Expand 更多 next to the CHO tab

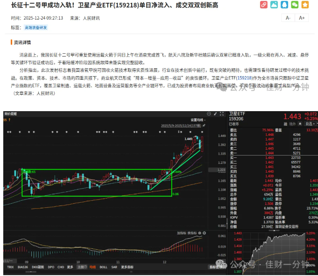(70, 267)
